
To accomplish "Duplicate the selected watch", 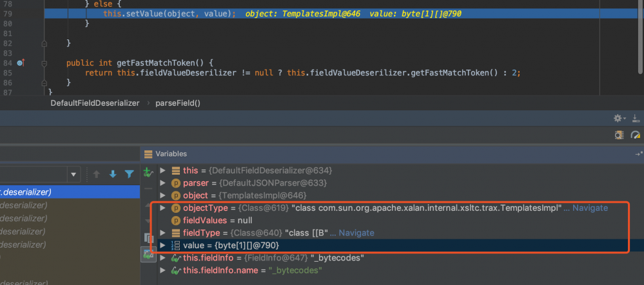I will tap(148, 238).
